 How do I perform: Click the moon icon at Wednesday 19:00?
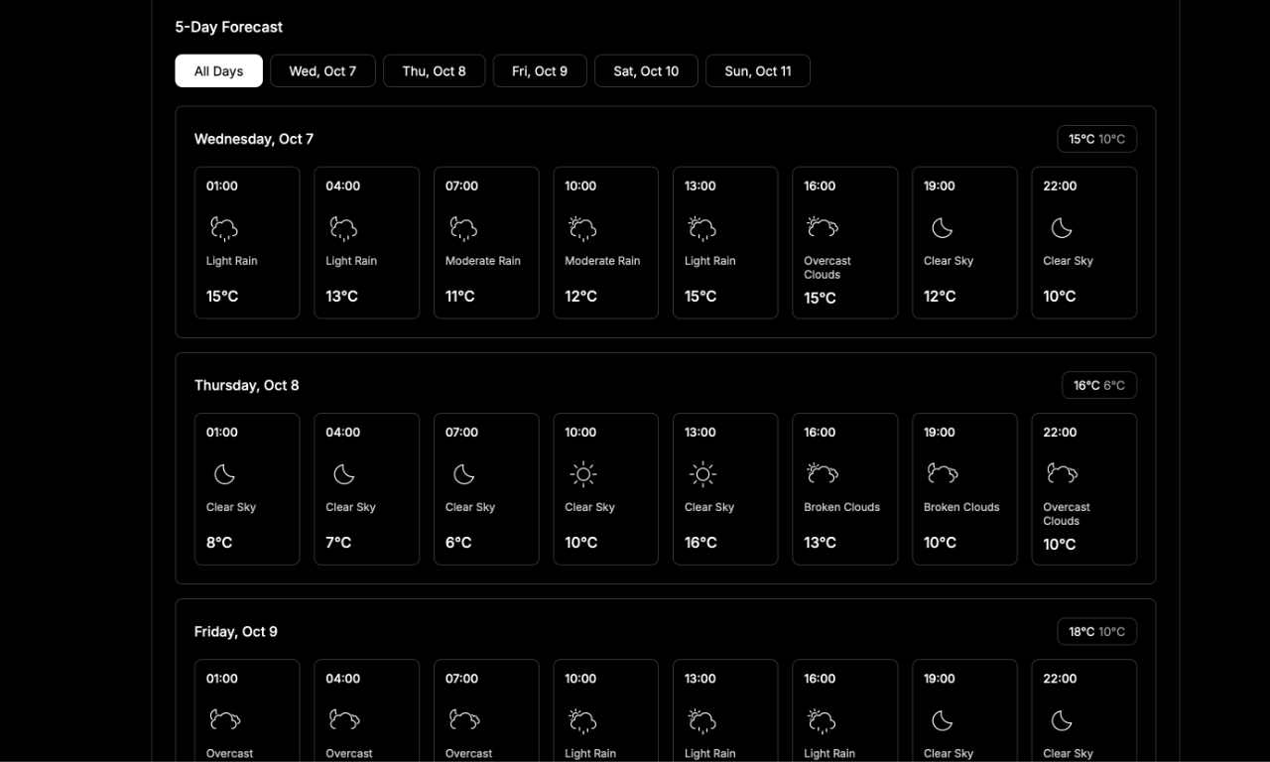[942, 228]
